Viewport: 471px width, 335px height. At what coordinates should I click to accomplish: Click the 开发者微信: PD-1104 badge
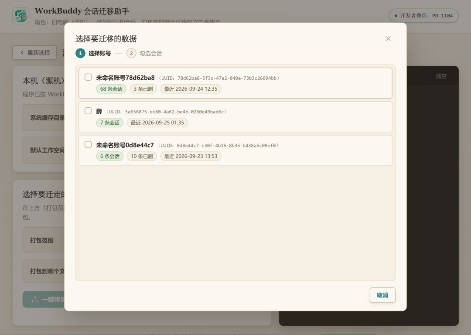click(423, 16)
